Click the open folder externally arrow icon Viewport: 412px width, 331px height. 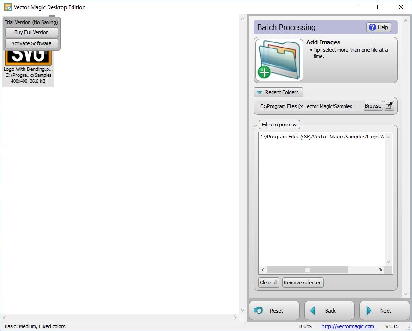[x=389, y=106]
